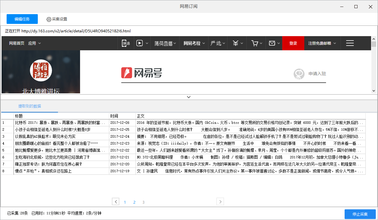Open the shopping cart icon
The image size is (378, 220).
[255, 43]
